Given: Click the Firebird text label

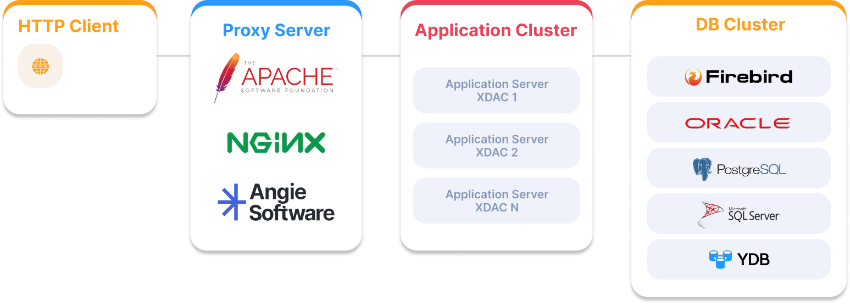Looking at the screenshot, I should click(749, 77).
